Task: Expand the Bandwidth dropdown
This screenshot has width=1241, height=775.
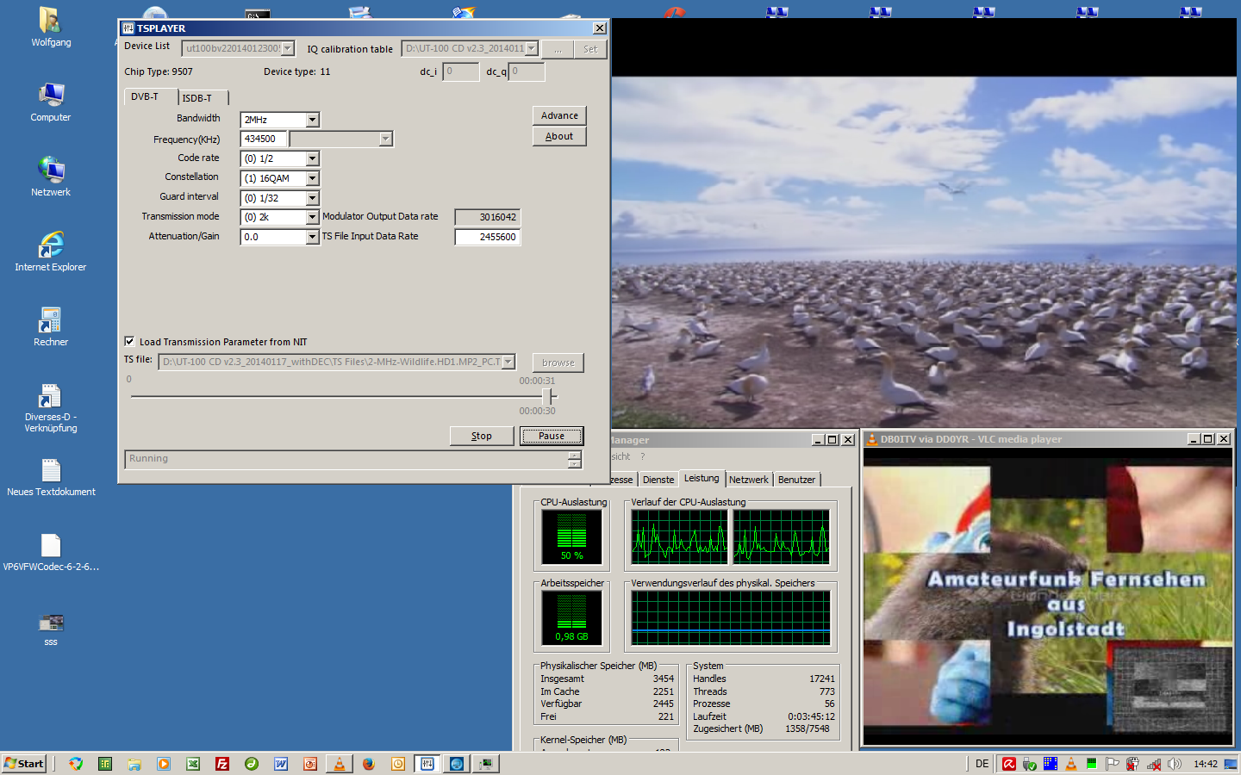Action: point(312,120)
